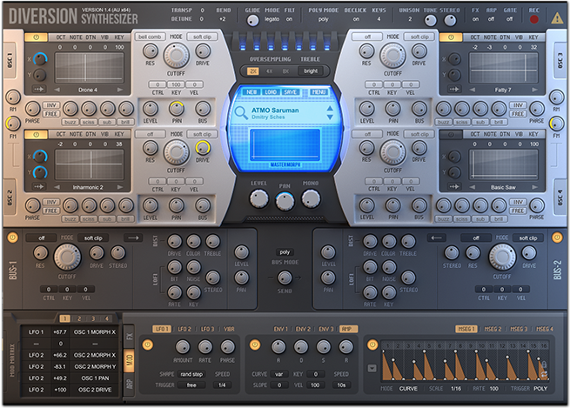Click BUS-2 routing left arrow icon

tap(436, 238)
